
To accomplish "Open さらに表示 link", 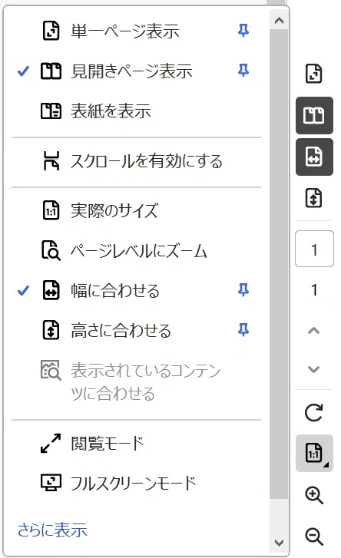I will [52, 530].
